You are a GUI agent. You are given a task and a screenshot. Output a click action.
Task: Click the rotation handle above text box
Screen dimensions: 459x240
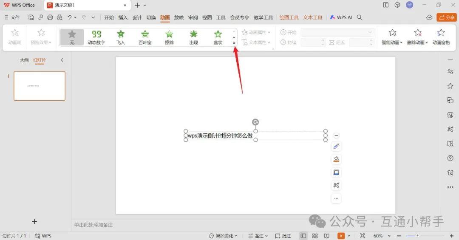pos(255,122)
